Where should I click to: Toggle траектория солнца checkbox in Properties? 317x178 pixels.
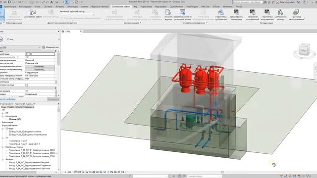click(x=27, y=85)
